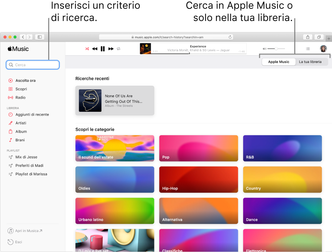Switch search to La tua libreria
The image size is (332, 252).
click(x=310, y=62)
